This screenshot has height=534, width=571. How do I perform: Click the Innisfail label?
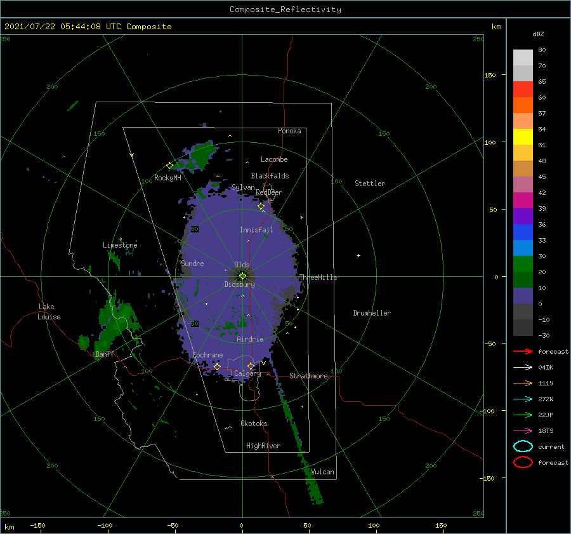[256, 230]
